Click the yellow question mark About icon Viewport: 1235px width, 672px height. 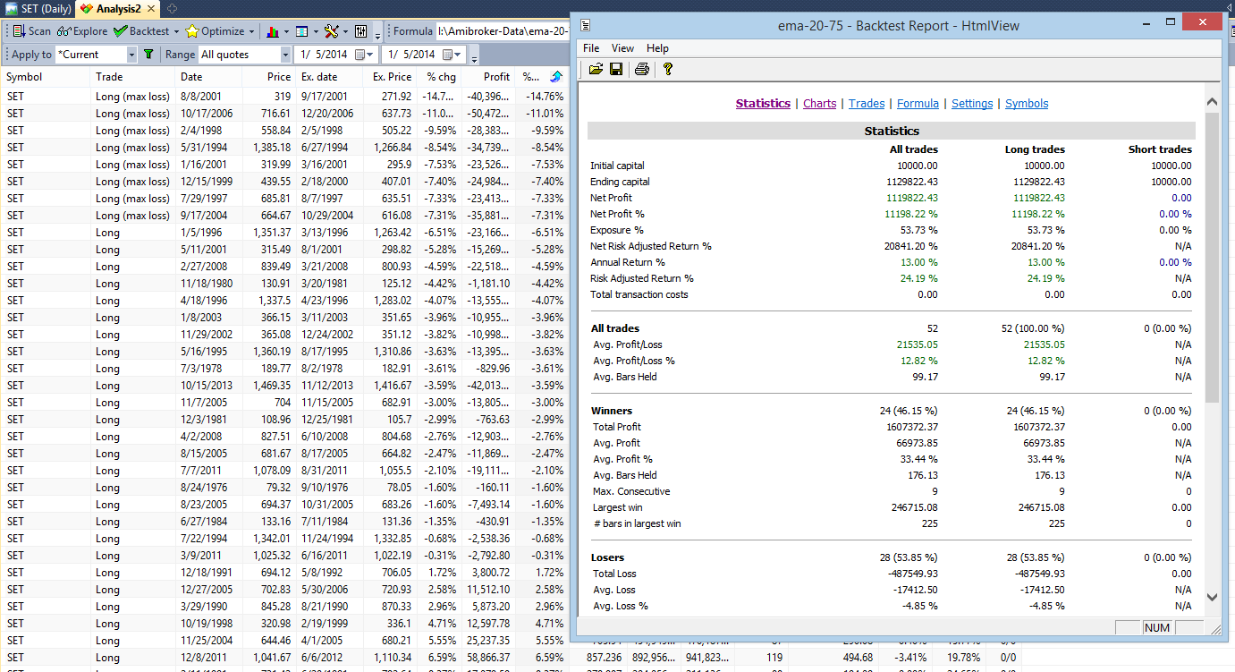coord(667,69)
